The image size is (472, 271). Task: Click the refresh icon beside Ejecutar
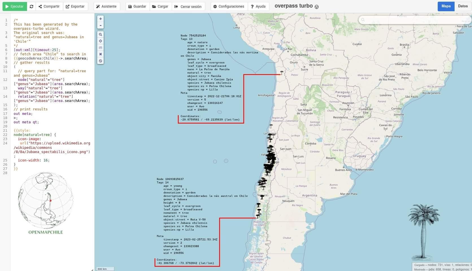31,6
